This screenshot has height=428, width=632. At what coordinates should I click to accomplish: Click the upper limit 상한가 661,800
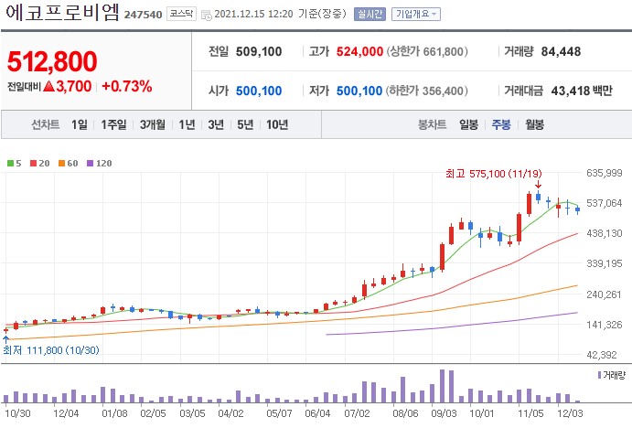(x=427, y=51)
